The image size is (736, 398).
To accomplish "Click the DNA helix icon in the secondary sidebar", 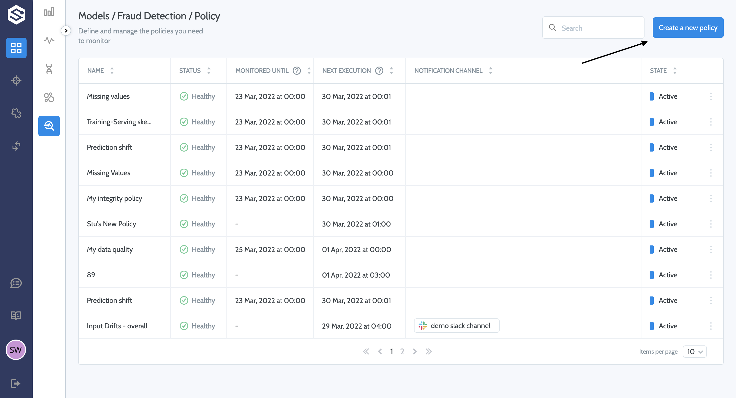I will click(x=49, y=69).
